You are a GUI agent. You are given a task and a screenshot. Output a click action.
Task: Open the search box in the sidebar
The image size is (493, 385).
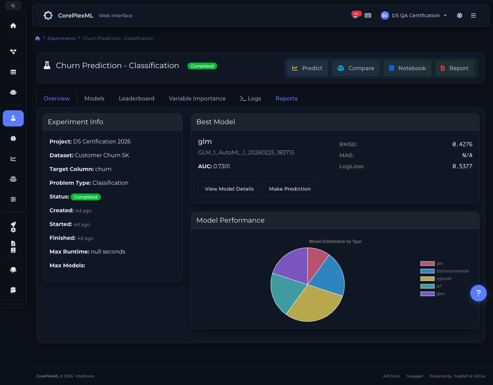(13, 6)
